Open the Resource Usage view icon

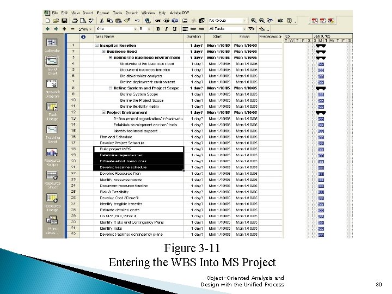pos(52,198)
